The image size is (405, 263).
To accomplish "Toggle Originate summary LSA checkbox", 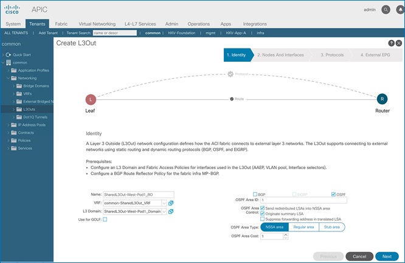I will 263,213.
